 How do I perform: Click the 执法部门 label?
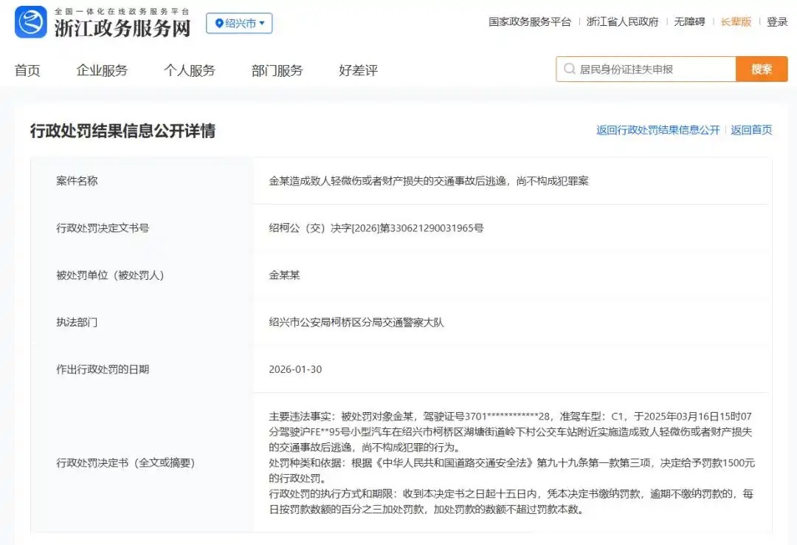click(77, 322)
